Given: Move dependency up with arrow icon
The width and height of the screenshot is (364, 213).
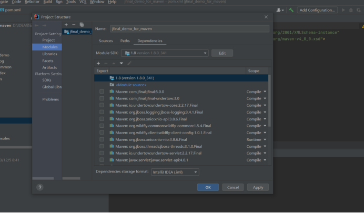Looking at the screenshot, I should 114,63.
